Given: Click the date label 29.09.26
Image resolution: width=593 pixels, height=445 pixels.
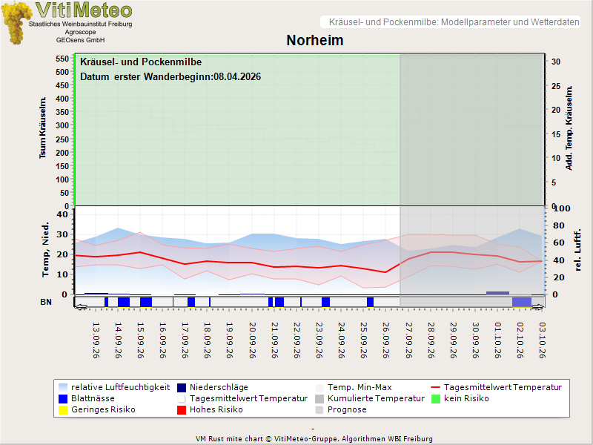Looking at the screenshot, I should point(453,340).
